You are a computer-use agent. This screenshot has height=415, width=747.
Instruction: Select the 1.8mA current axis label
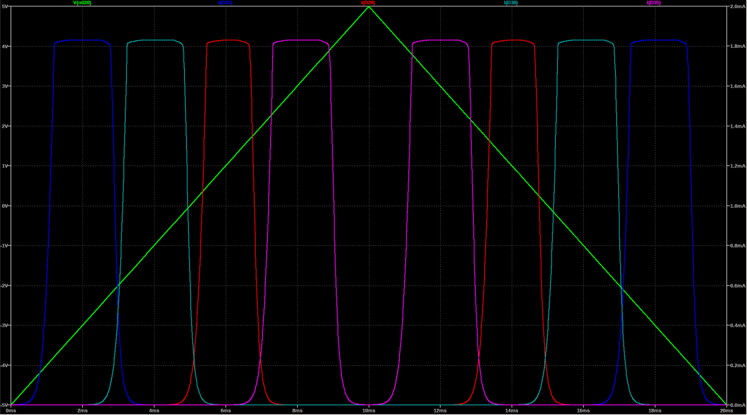(737, 46)
